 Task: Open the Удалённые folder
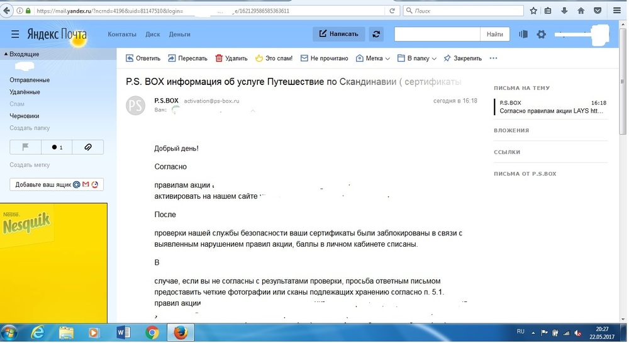coord(25,92)
